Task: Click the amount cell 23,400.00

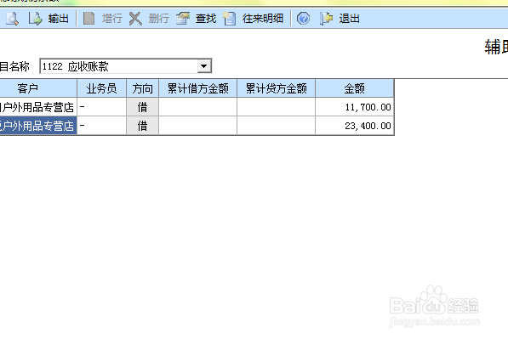Action: click(x=355, y=126)
